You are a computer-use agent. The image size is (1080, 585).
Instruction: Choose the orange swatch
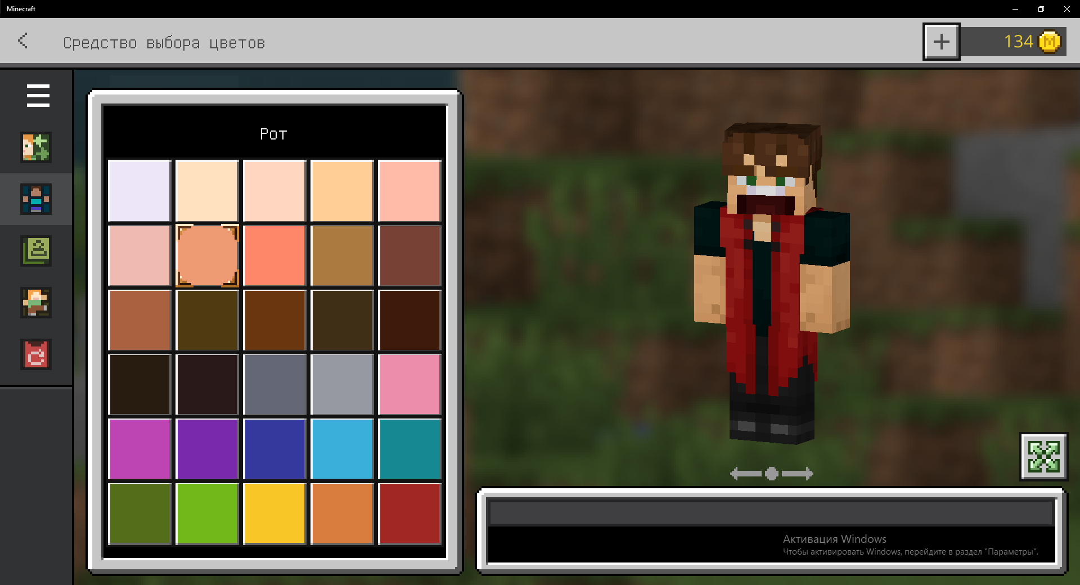tap(342, 514)
